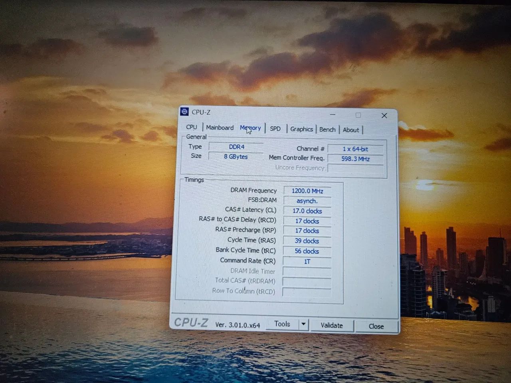This screenshot has width=511, height=383.
Task: Click the disabled maximize button
Action: click(358, 115)
